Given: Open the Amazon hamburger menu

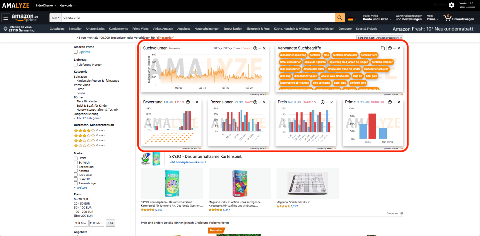Looking at the screenshot, I should point(6,18).
